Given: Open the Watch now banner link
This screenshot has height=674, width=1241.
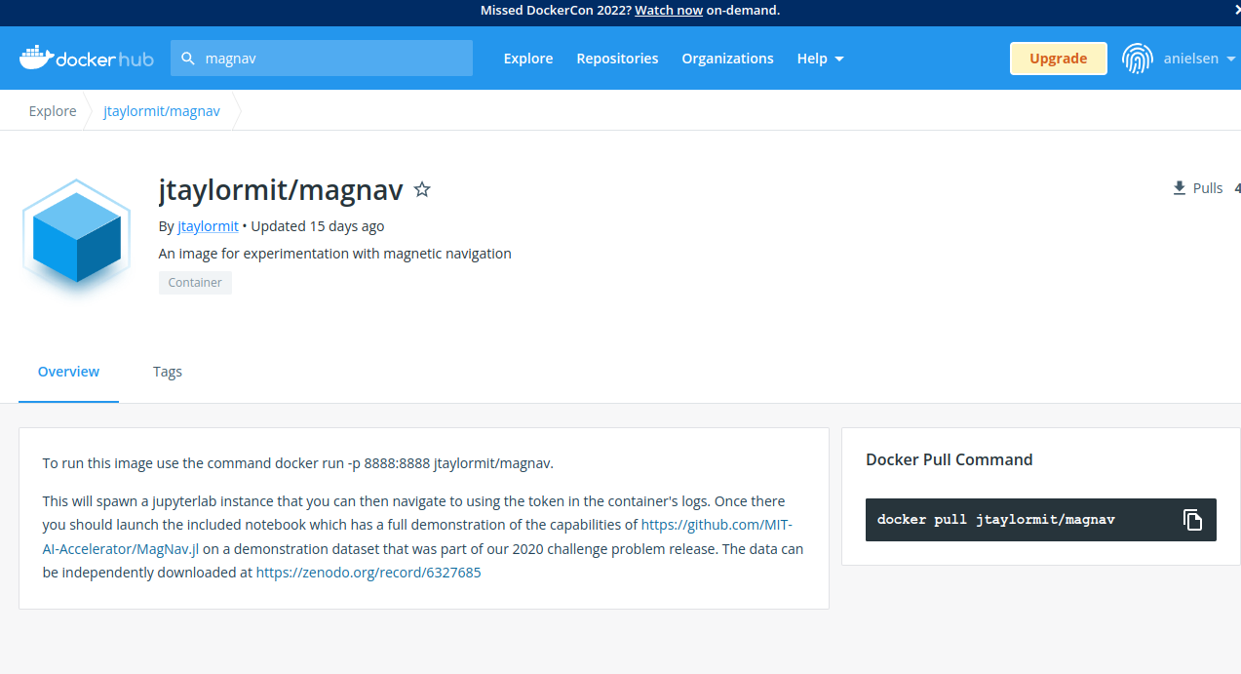Looking at the screenshot, I should [x=669, y=10].
